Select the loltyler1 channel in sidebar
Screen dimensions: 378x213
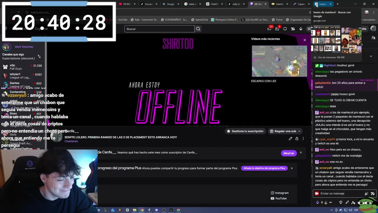click(22, 76)
